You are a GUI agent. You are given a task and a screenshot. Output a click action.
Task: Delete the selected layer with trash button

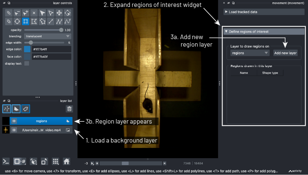pos(69,109)
